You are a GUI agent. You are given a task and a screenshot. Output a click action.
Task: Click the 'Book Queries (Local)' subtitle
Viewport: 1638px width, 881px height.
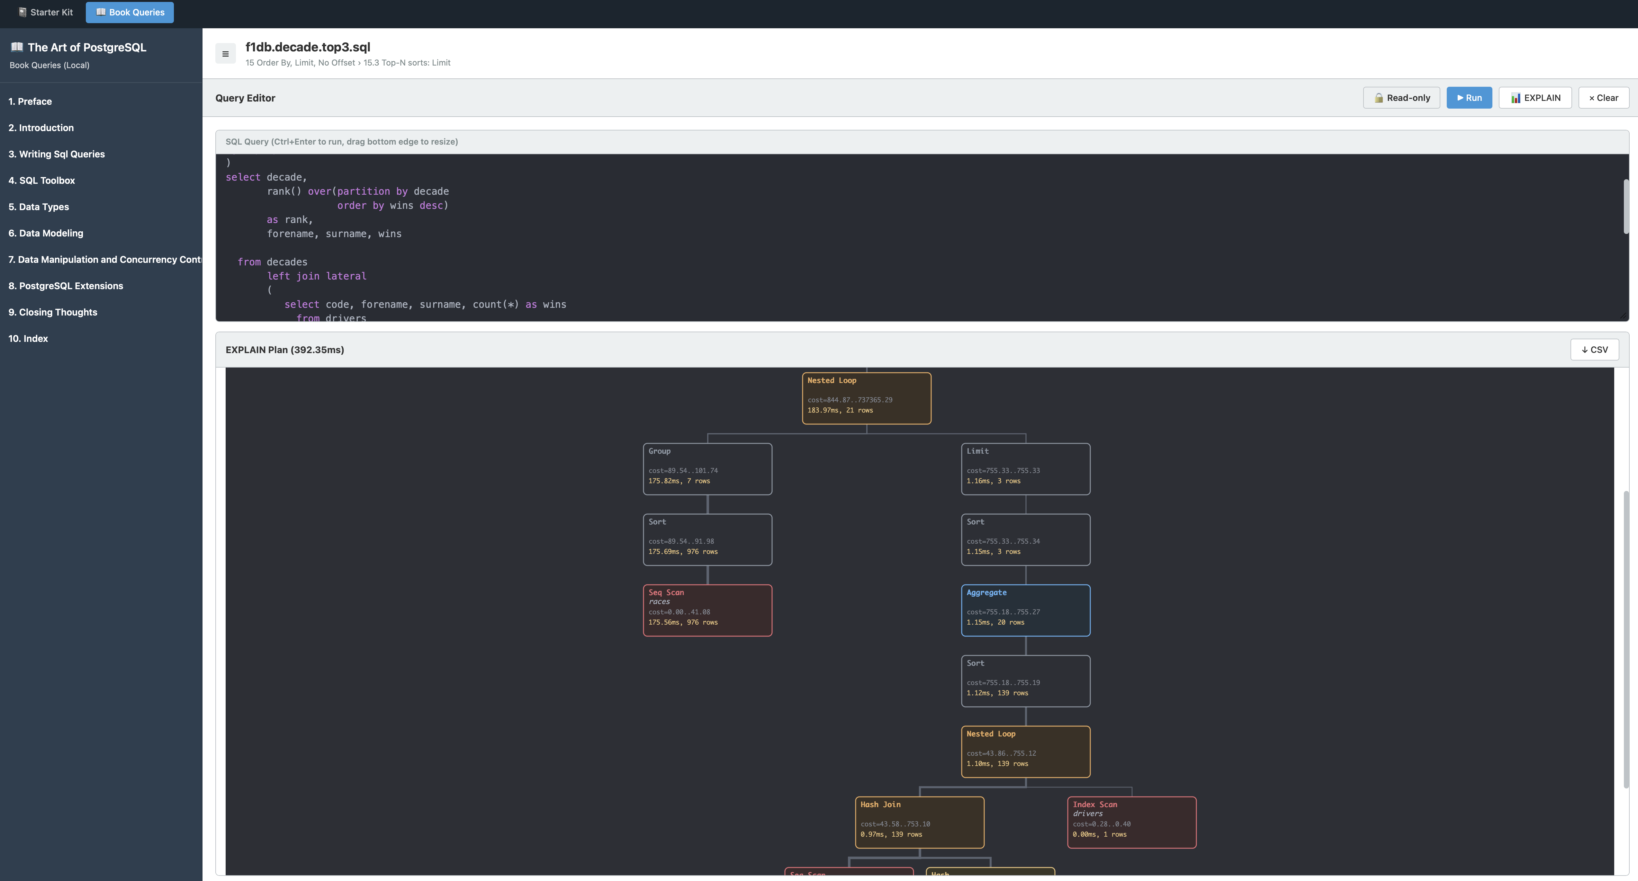coord(50,66)
